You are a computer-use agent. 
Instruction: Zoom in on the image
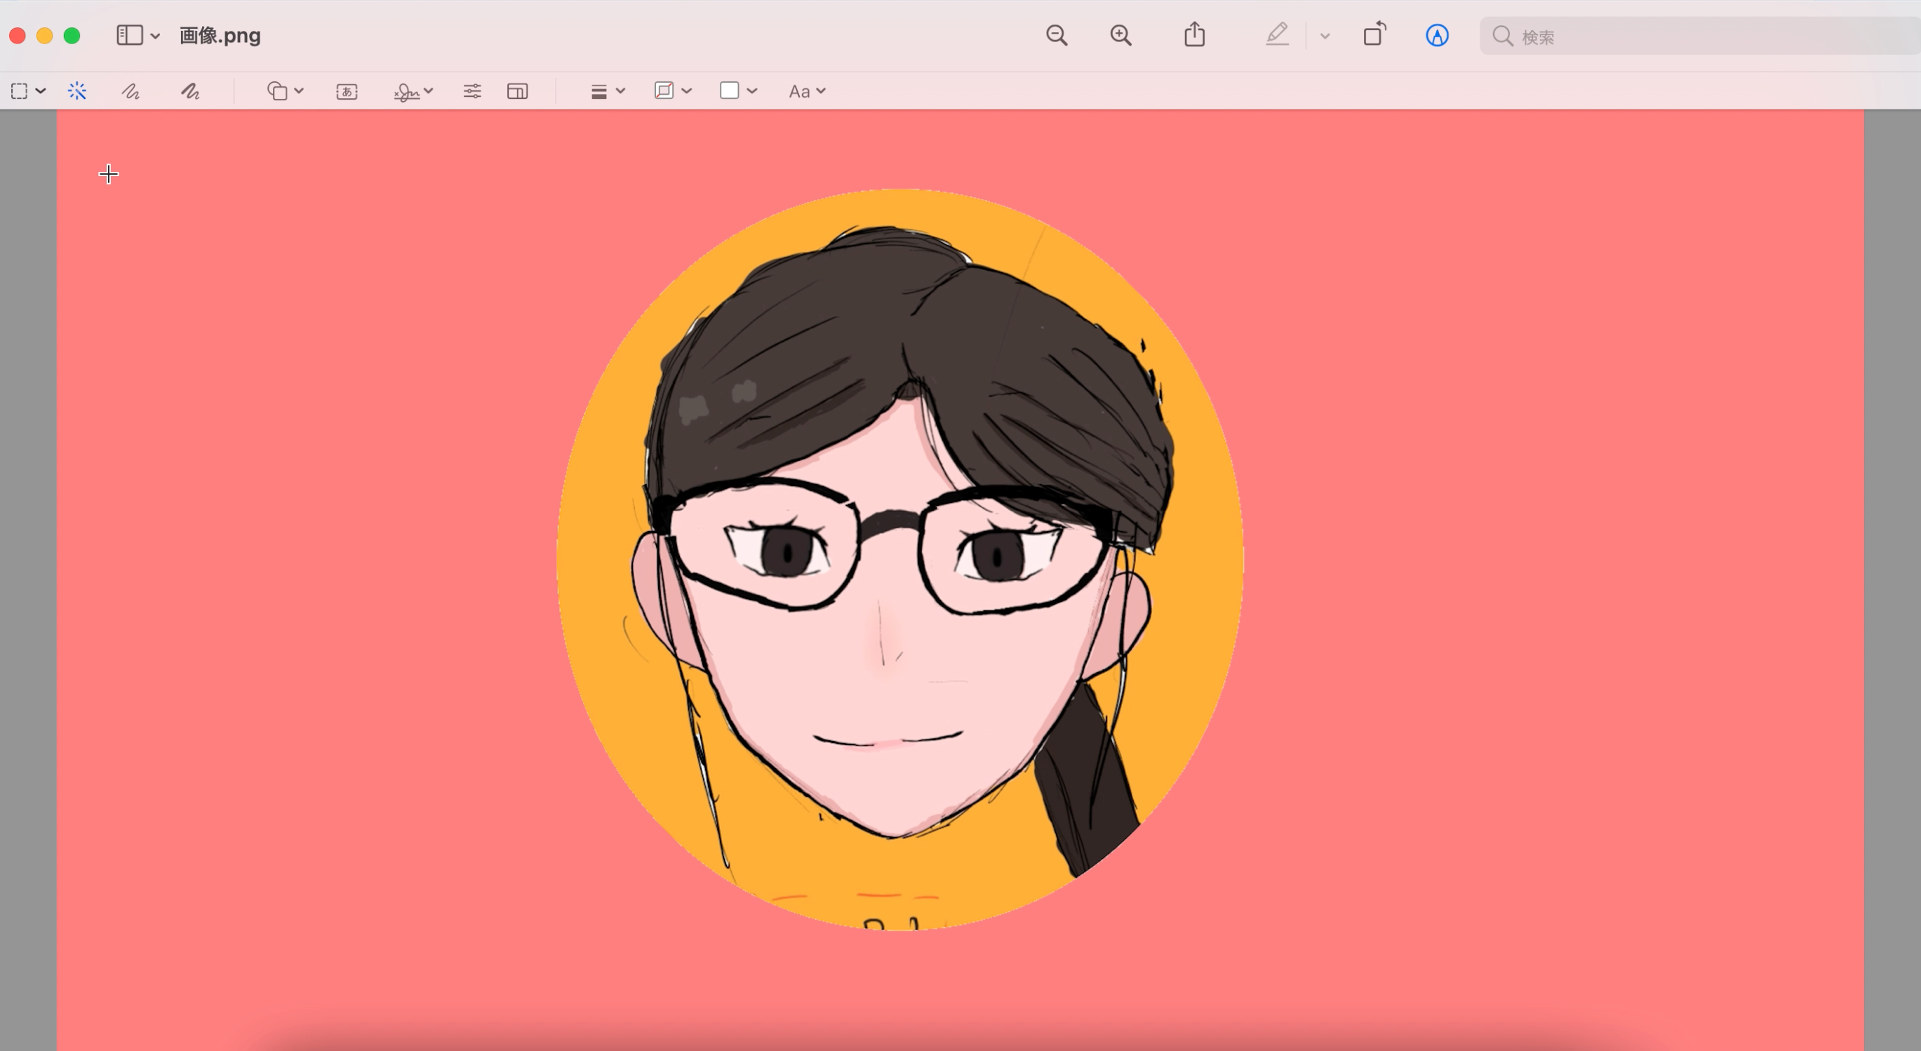[x=1121, y=35]
